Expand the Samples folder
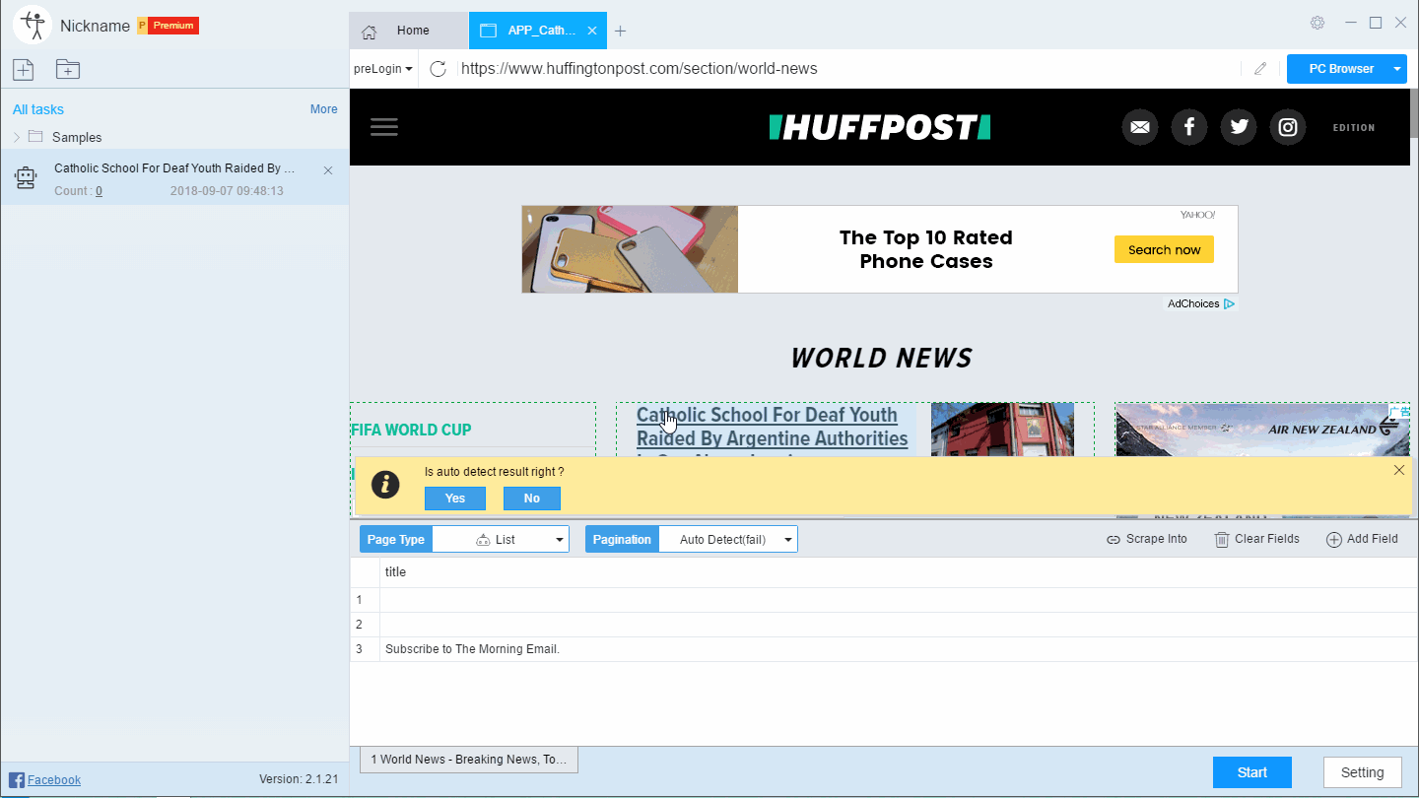Viewport: 1419px width, 798px height. pyautogui.click(x=16, y=137)
